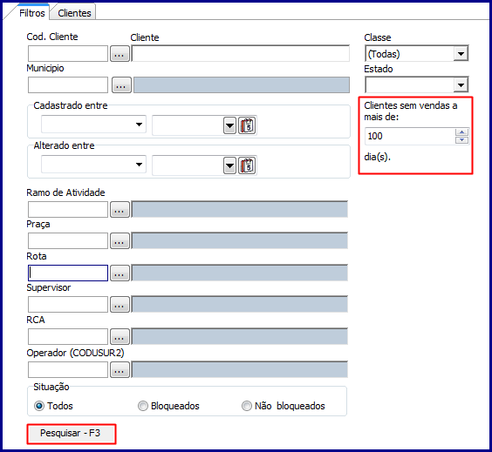Open Alterado entre end date dropdown

pyautogui.click(x=230, y=165)
